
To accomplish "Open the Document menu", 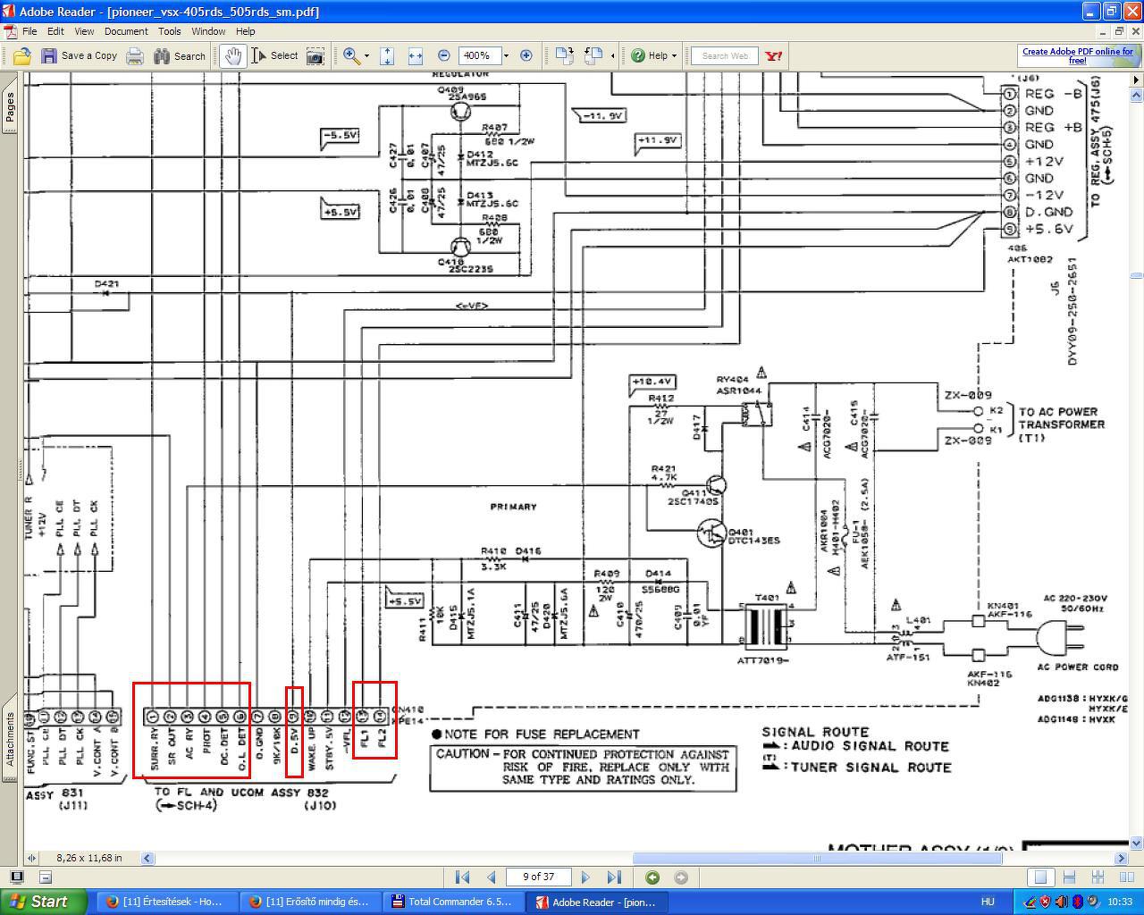I will (x=126, y=31).
